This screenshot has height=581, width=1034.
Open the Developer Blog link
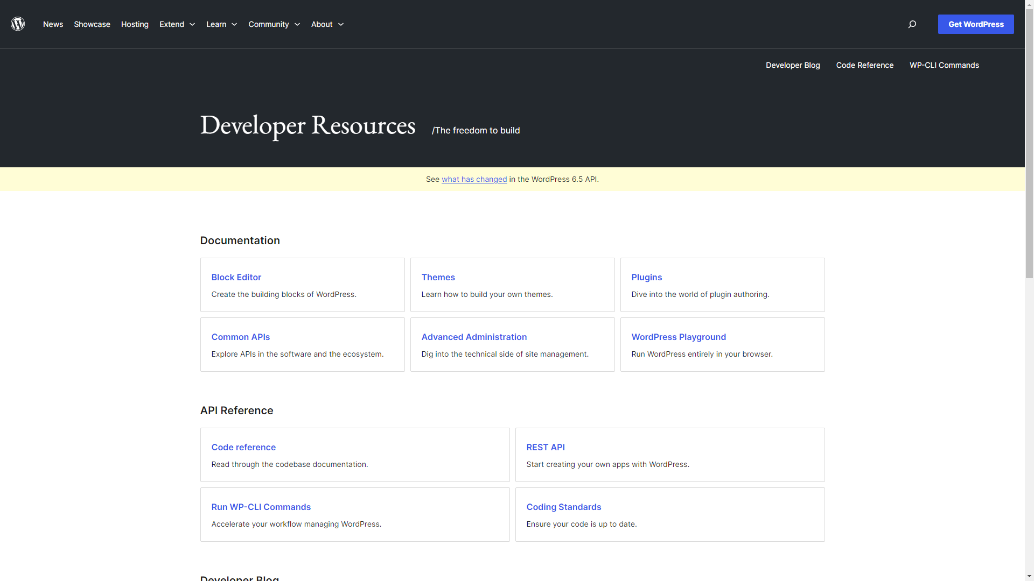pyautogui.click(x=793, y=65)
